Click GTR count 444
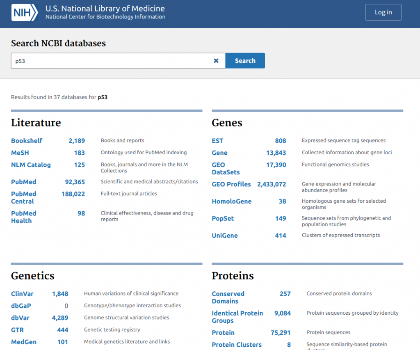 tap(63, 330)
